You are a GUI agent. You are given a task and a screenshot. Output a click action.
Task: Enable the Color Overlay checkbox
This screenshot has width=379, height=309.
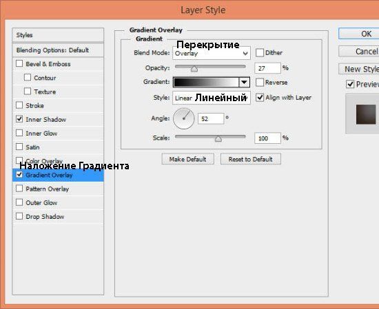19,160
